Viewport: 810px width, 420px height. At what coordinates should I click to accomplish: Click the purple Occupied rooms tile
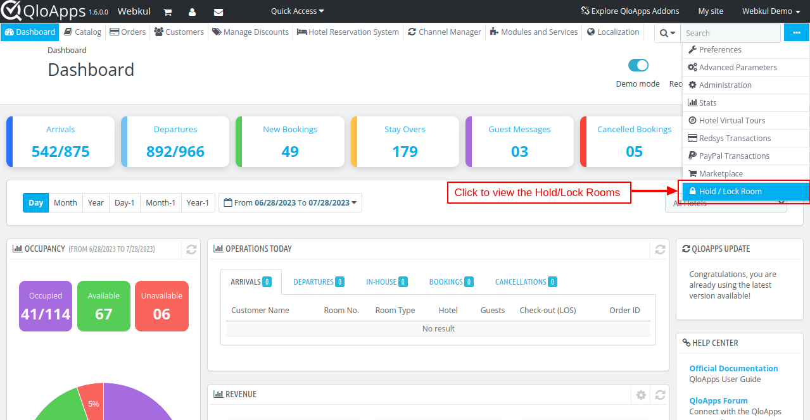46,306
